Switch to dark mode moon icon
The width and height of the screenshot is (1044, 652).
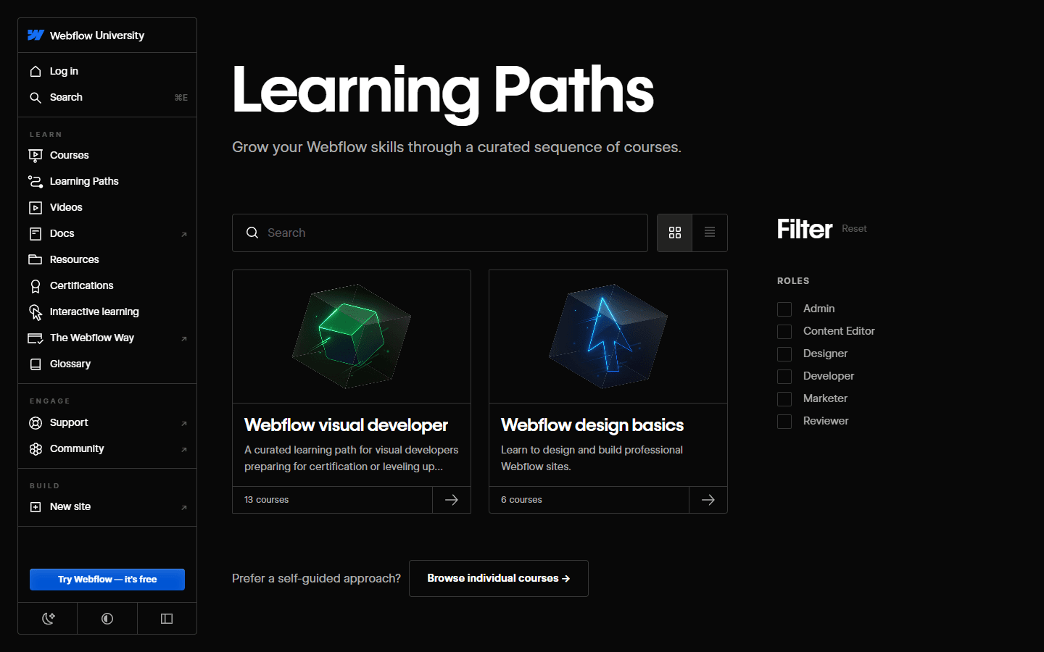[x=48, y=619]
